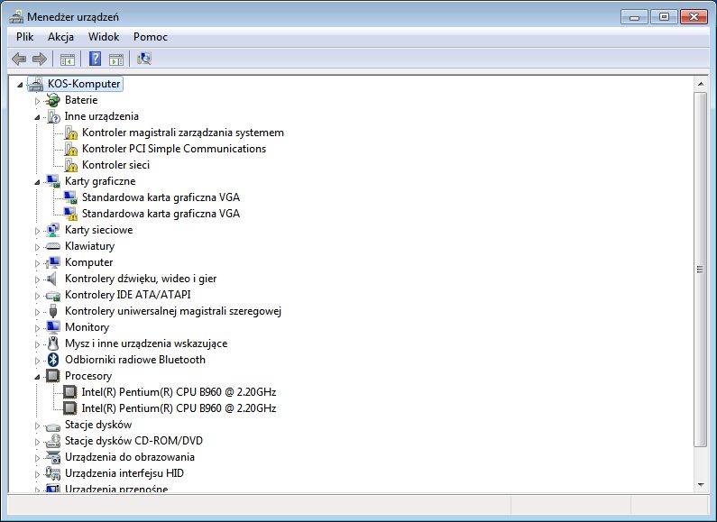The height and width of the screenshot is (522, 717).
Task: Click the Forward arrow toolbar icon
Action: pos(39,60)
